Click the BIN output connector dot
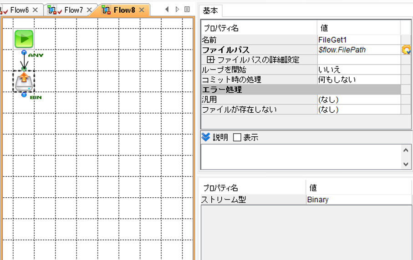Image resolution: width=413 pixels, height=260 pixels. [24, 95]
